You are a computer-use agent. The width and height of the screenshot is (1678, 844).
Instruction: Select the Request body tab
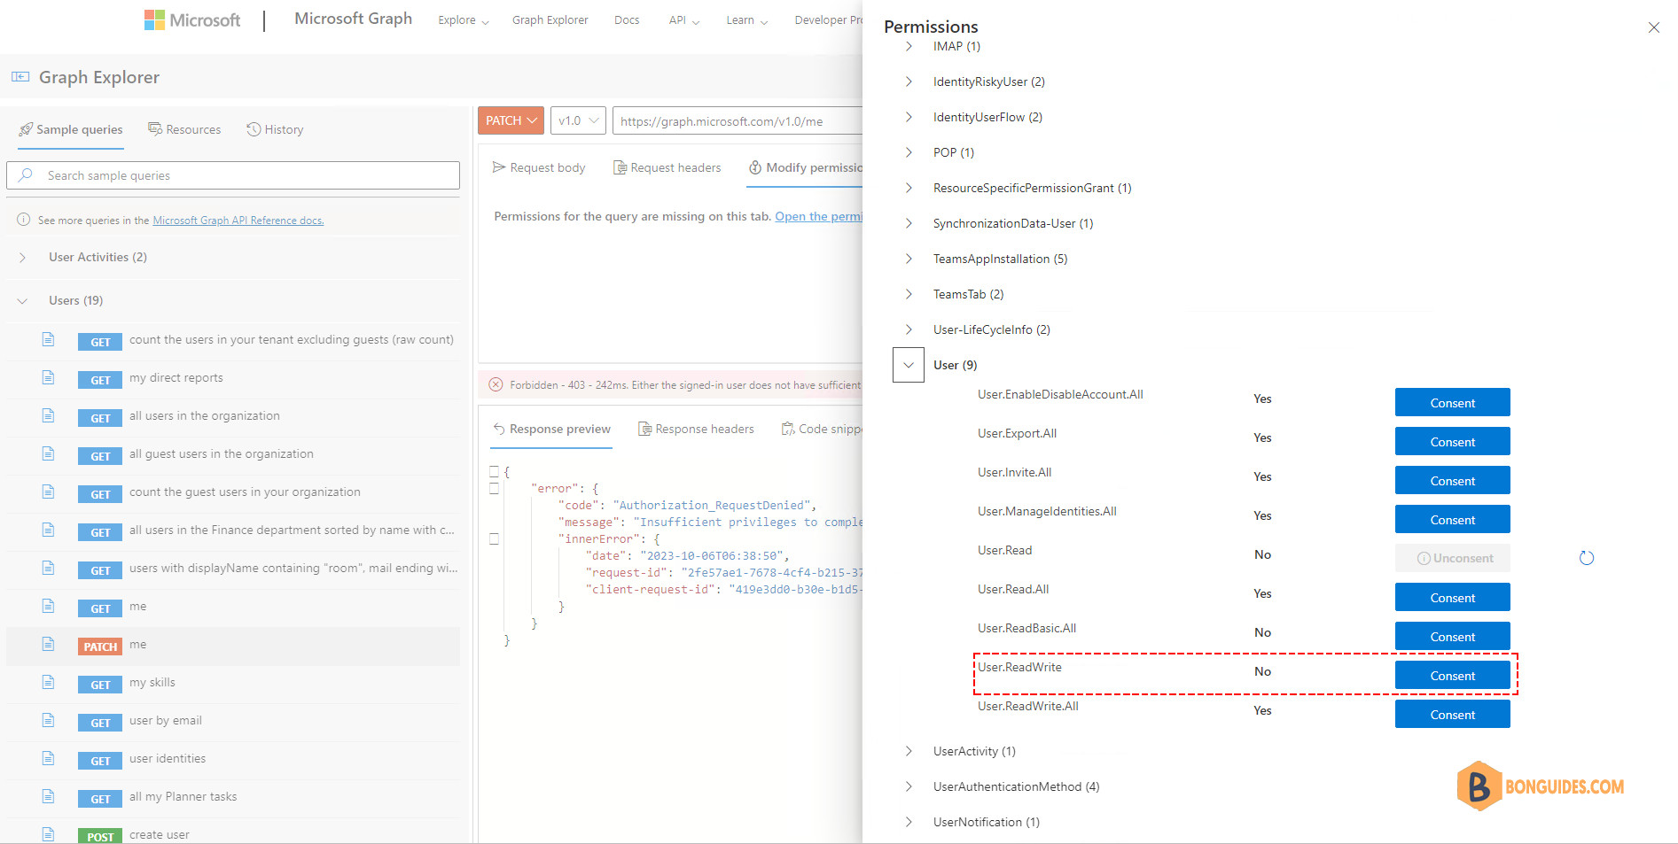tap(539, 167)
